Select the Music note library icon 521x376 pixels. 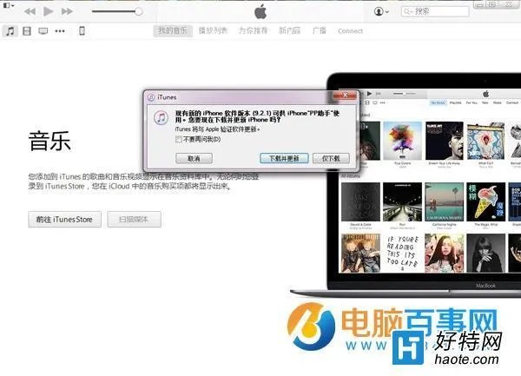coord(10,31)
